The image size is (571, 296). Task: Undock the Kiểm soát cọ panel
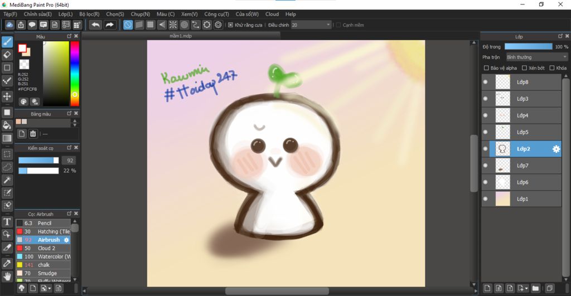(x=69, y=148)
